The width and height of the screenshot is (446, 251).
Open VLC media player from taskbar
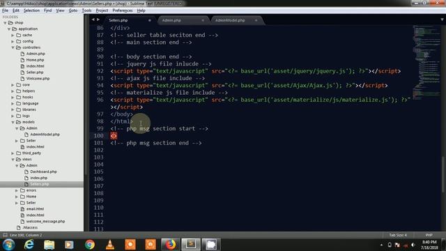click(x=110, y=245)
